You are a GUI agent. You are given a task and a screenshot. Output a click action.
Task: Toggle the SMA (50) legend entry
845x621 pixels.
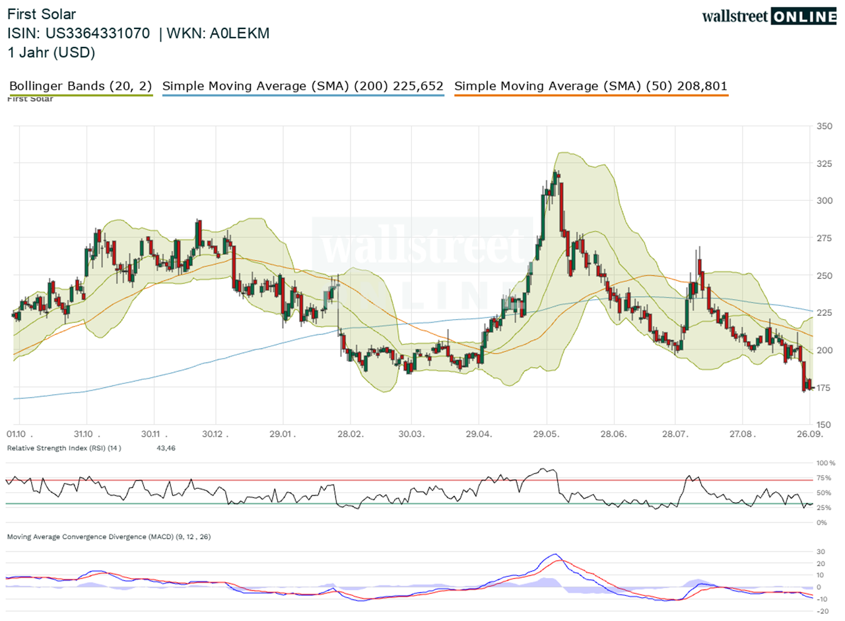591,86
